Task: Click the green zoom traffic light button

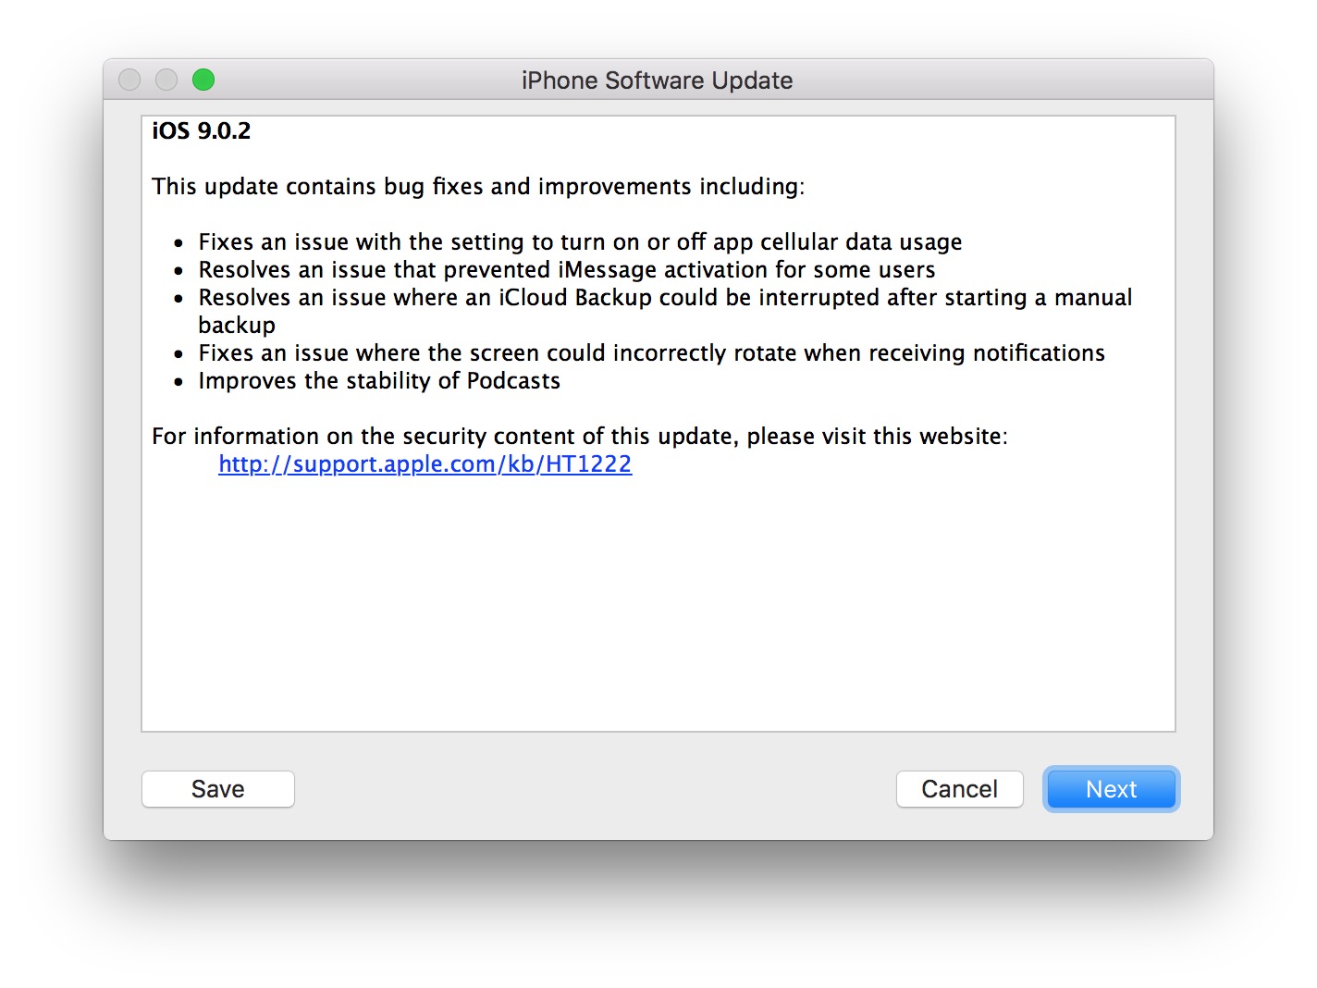Action: coord(203,80)
